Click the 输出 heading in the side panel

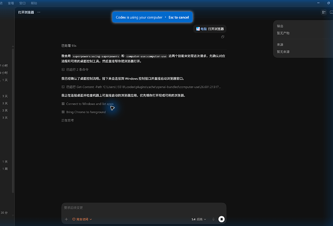click(x=280, y=26)
